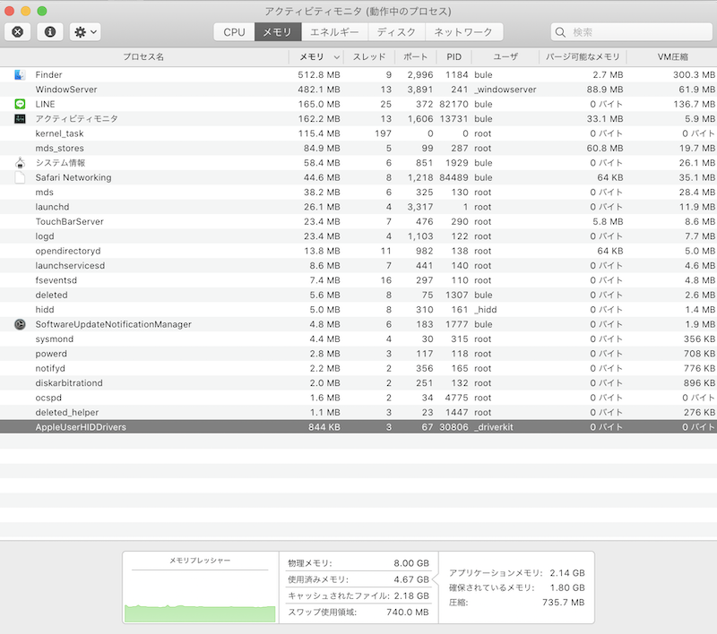Screen dimensions: 717x634
Task: Click the process info (i) icon
Action: point(48,31)
